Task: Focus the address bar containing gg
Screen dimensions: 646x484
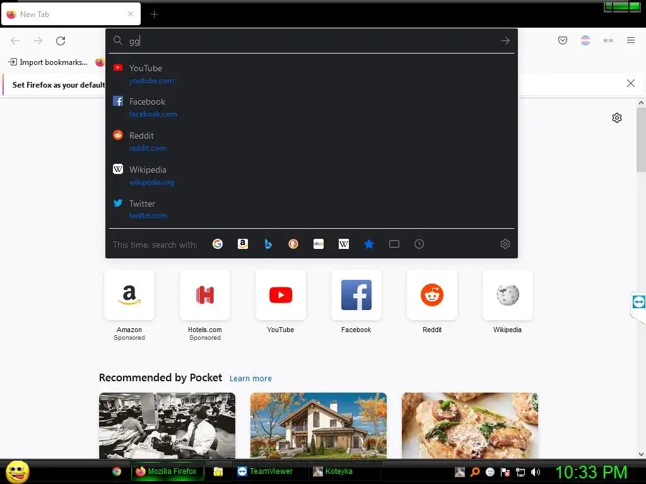Action: 312,41
